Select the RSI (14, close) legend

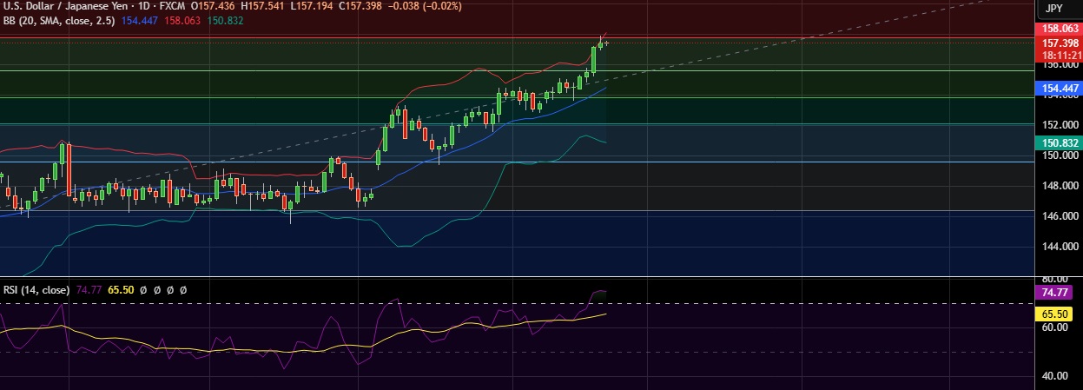(35, 289)
